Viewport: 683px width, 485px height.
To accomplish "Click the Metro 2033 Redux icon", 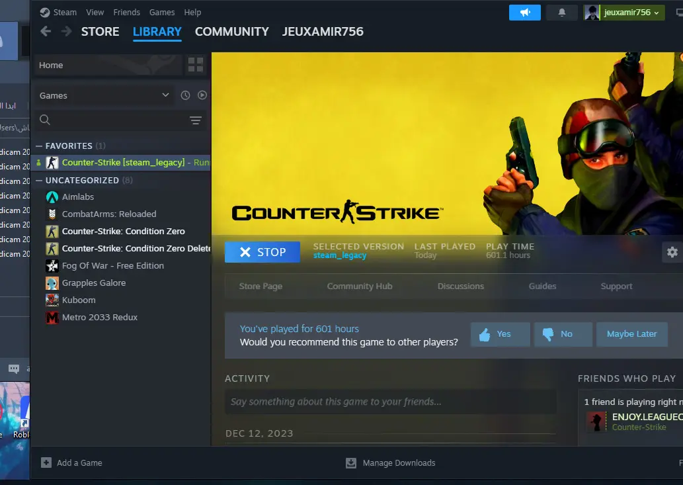I will pyautogui.click(x=52, y=317).
